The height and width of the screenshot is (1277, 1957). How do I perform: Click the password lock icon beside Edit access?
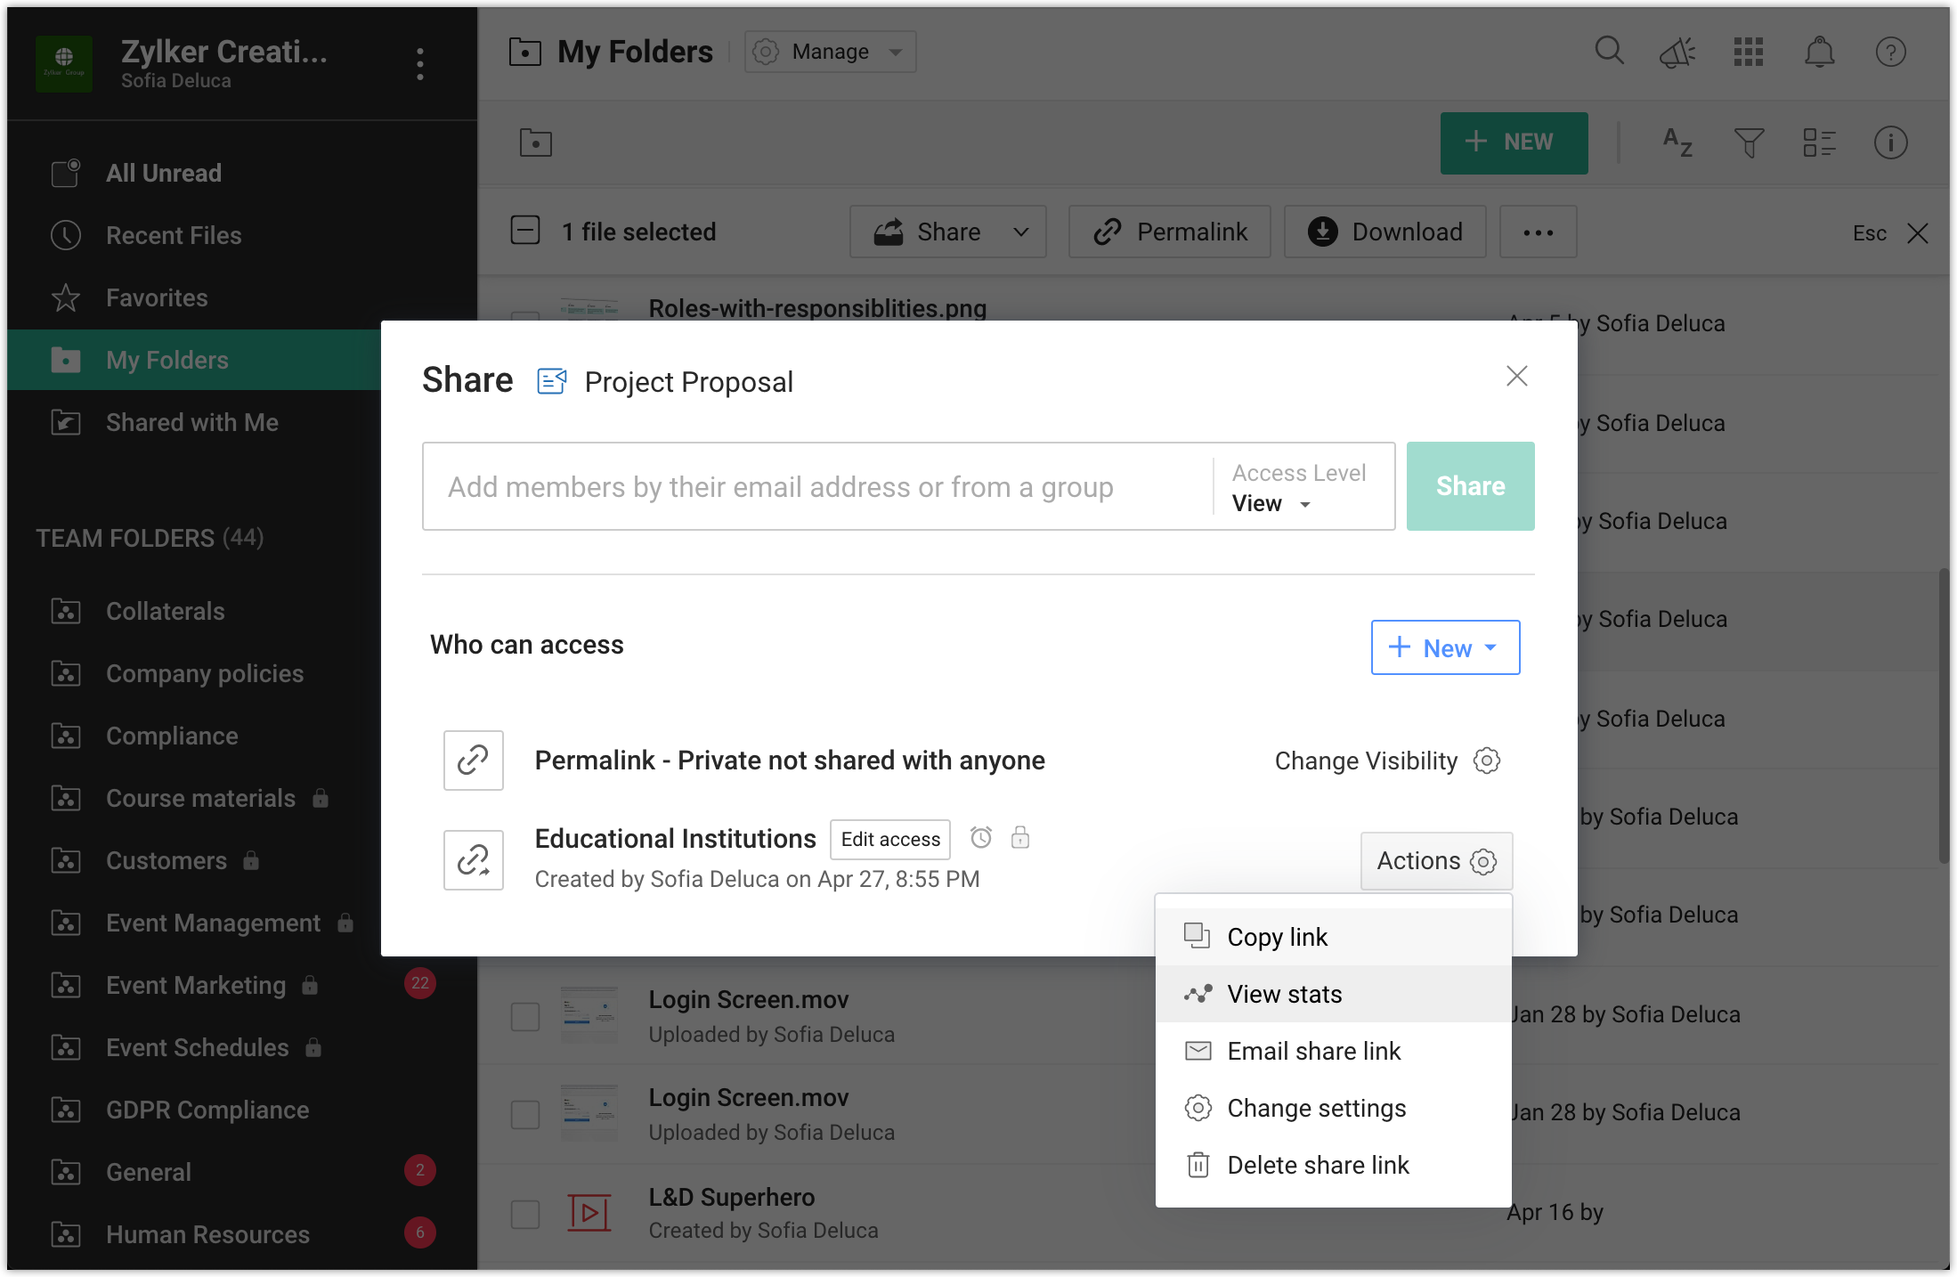1020,837
